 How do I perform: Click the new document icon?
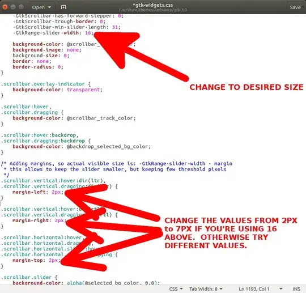pos(63,7)
